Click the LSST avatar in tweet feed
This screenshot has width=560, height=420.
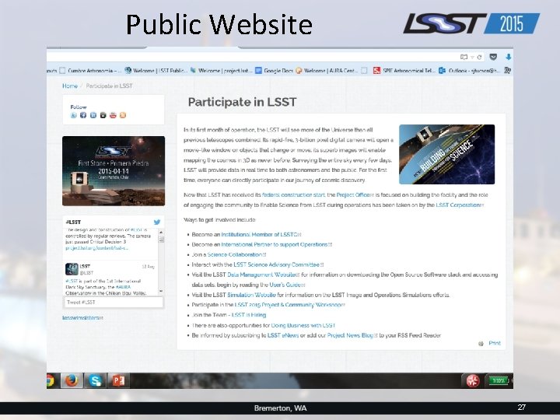click(72, 269)
